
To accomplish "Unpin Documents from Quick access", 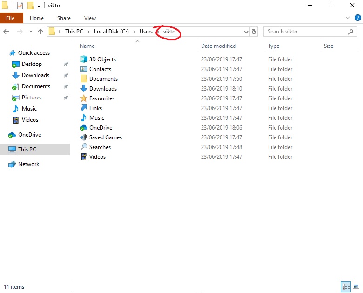I will point(66,86).
